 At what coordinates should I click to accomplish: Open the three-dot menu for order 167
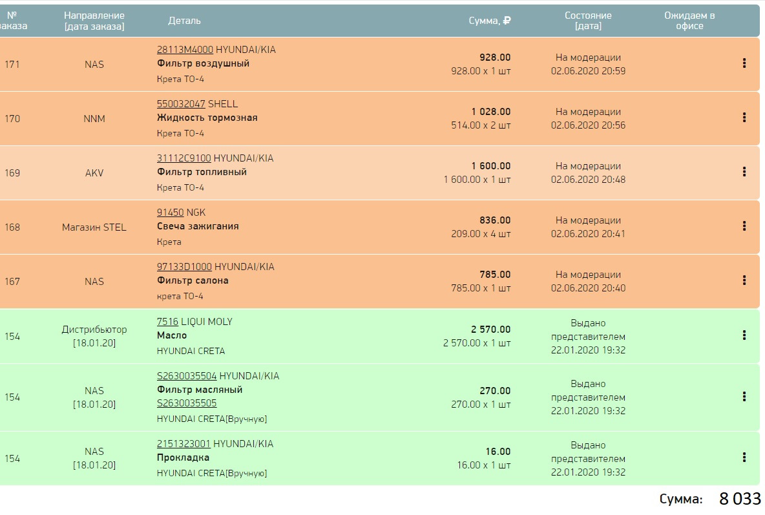[x=744, y=280]
